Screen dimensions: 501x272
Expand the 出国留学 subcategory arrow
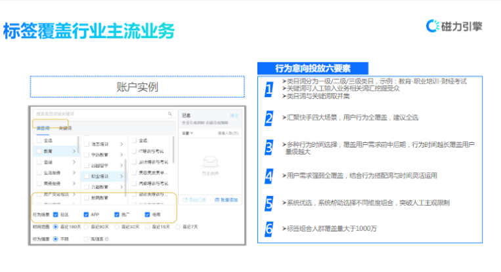pyautogui.click(x=121, y=166)
